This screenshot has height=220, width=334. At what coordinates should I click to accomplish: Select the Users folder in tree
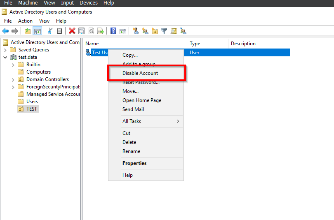(x=32, y=102)
